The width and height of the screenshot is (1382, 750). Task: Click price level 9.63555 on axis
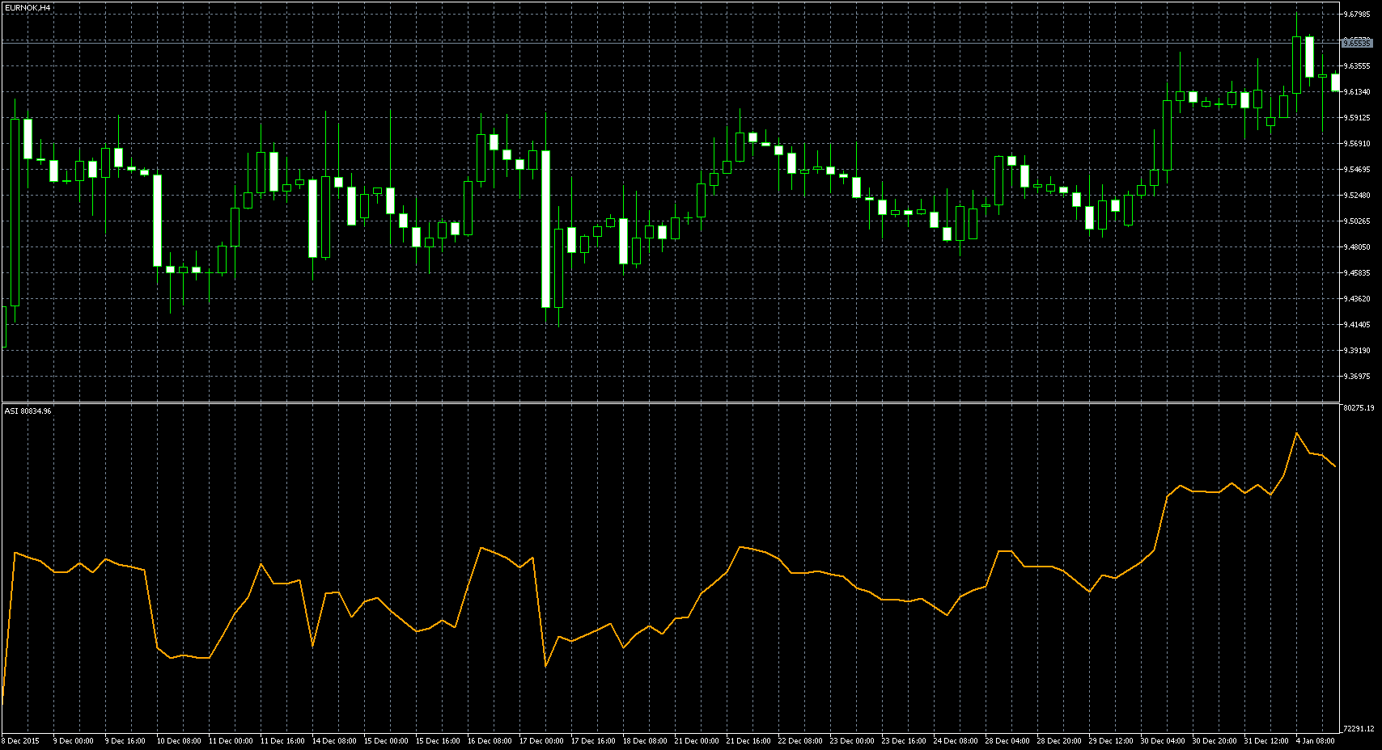point(1357,66)
